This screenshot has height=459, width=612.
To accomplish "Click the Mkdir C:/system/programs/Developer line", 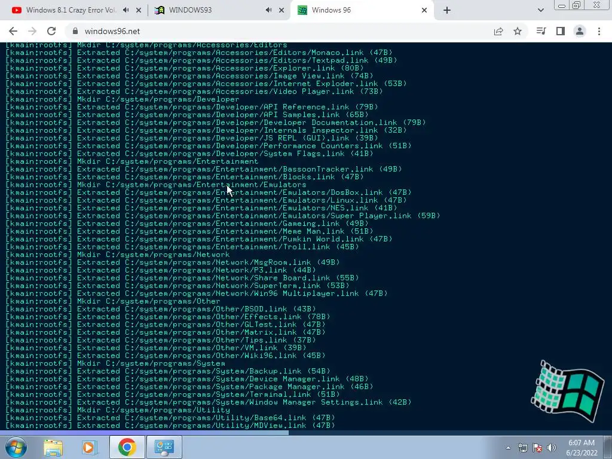I will (123, 100).
